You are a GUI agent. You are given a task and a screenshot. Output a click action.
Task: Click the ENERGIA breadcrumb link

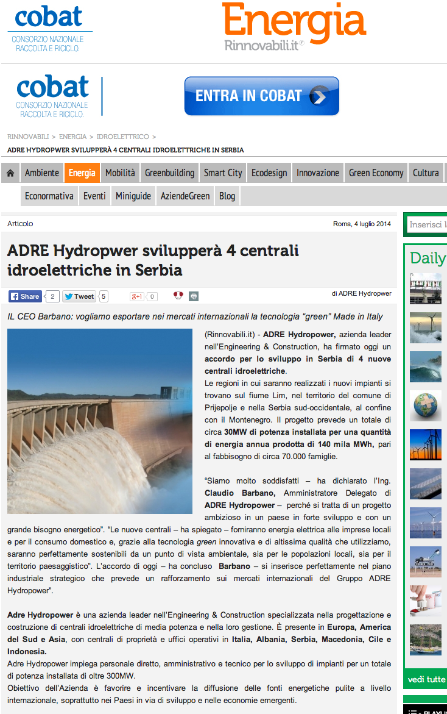pos(72,137)
